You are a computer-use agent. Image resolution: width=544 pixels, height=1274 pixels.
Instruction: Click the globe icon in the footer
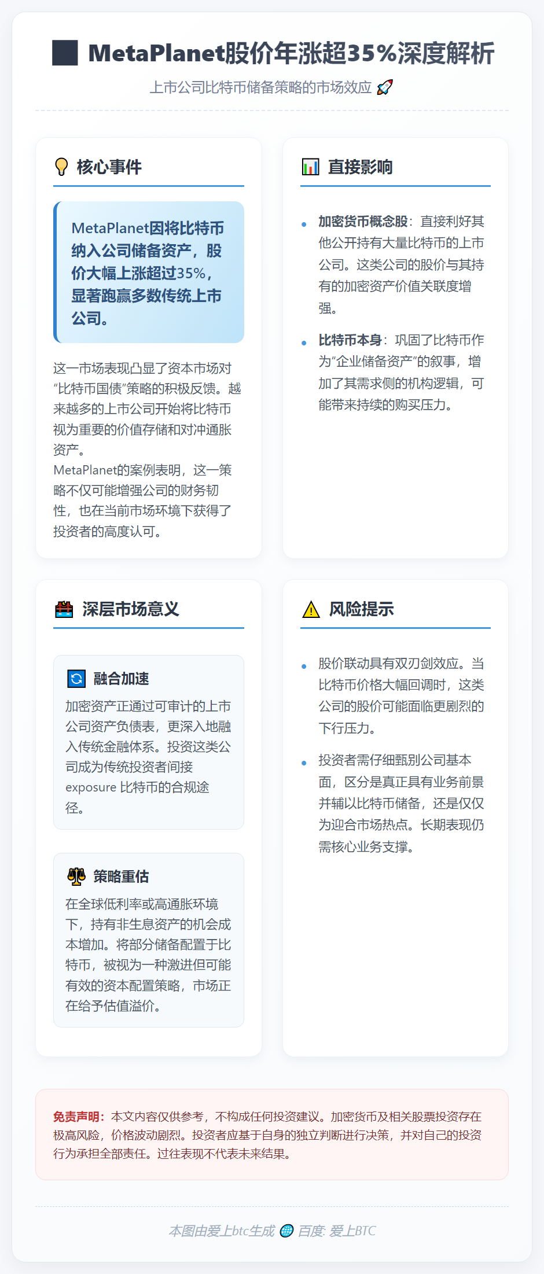pyautogui.click(x=286, y=1231)
